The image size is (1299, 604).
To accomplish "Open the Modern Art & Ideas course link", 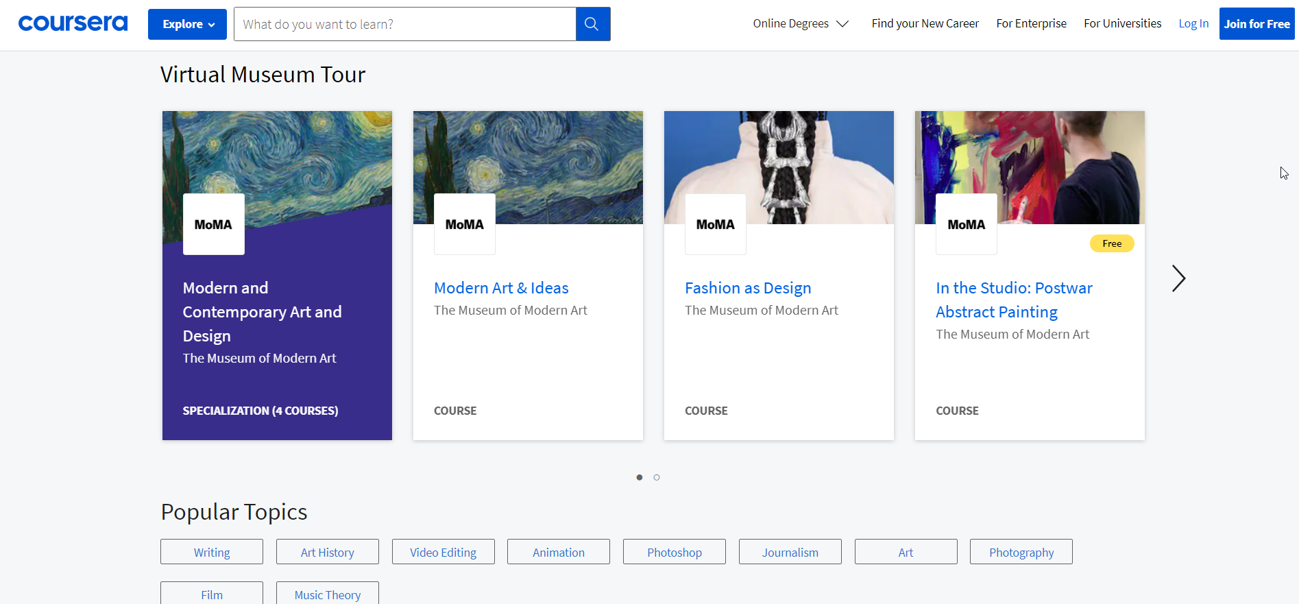I will pyautogui.click(x=501, y=288).
